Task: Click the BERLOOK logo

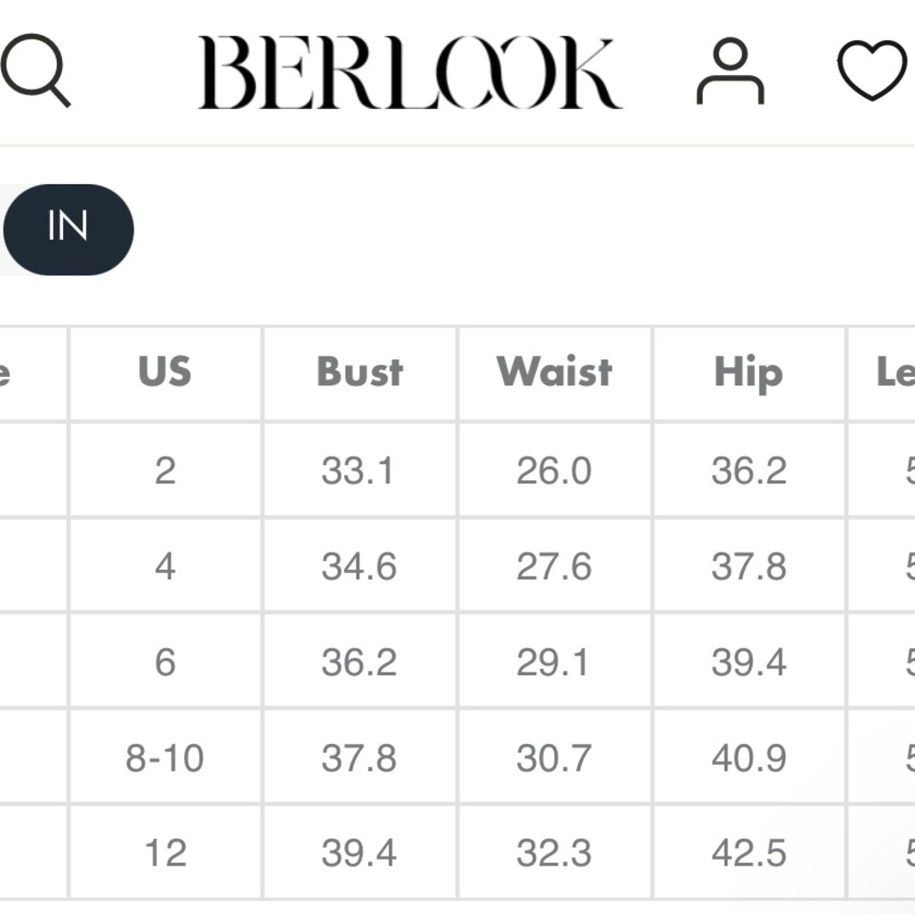Action: (x=410, y=72)
